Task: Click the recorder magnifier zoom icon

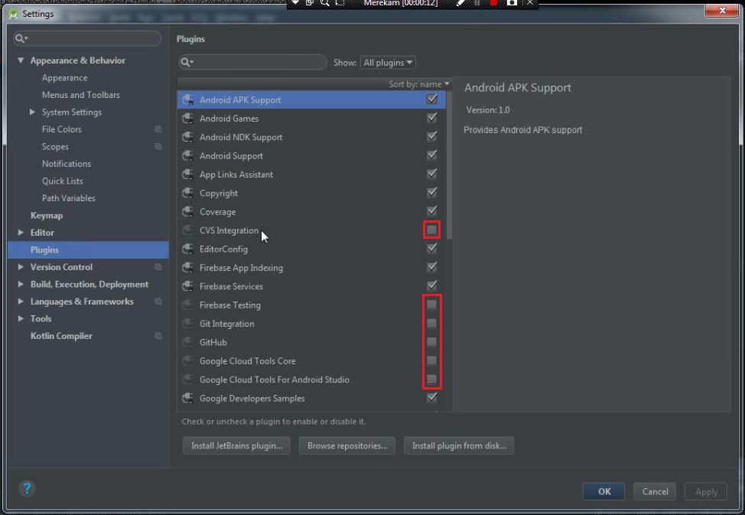Action: pyautogui.click(x=324, y=3)
